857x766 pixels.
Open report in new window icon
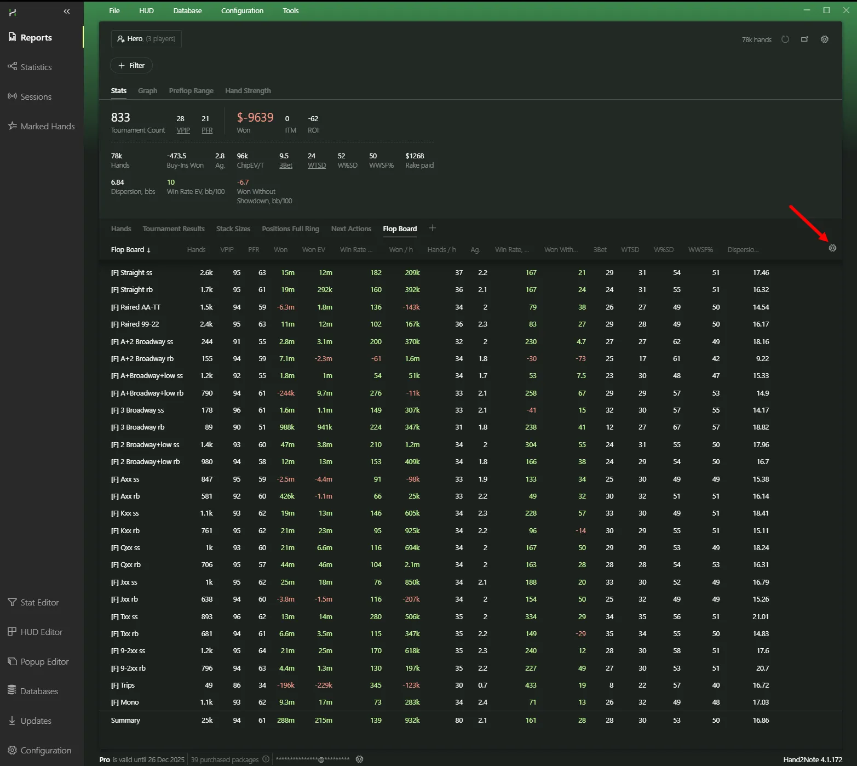[804, 39]
